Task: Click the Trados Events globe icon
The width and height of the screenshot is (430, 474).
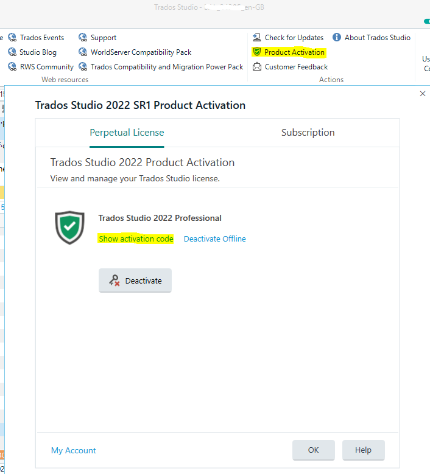Action: pos(12,38)
